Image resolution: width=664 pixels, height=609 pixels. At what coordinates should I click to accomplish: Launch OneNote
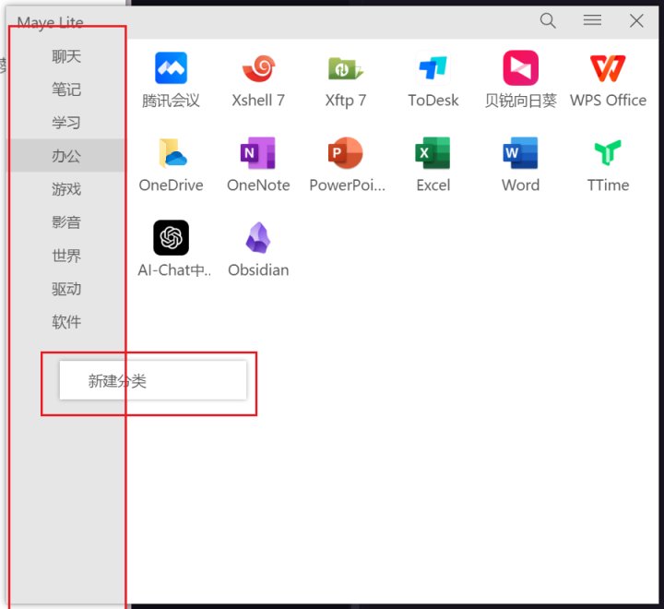point(258,153)
